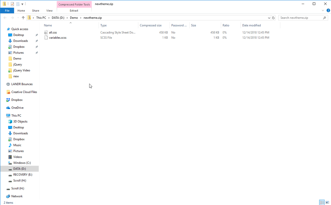Click Properties quick access toolbar icon
331x205 pixels.
point(12,4)
